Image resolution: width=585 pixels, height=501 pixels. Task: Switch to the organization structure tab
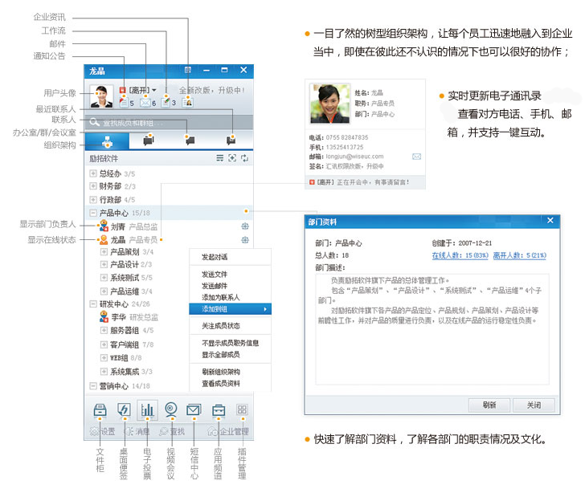pos(107,141)
